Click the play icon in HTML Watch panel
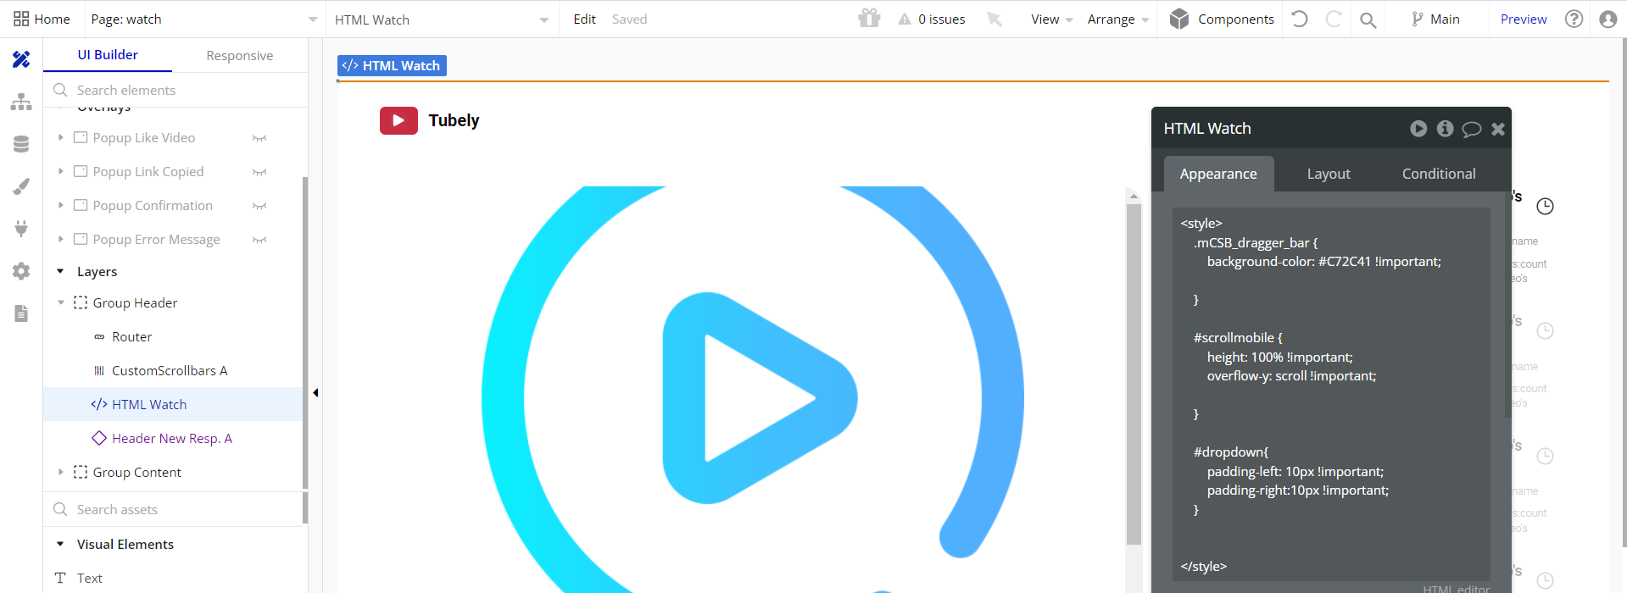Screen dimensions: 1627x593 (x=1418, y=129)
